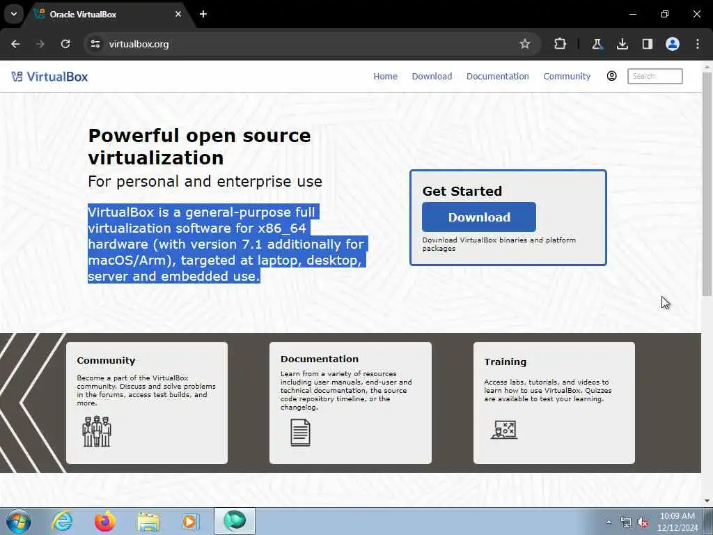Open browser Downloads icon

[622, 44]
